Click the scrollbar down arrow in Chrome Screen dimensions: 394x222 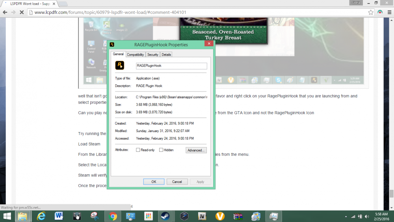tap(391, 208)
